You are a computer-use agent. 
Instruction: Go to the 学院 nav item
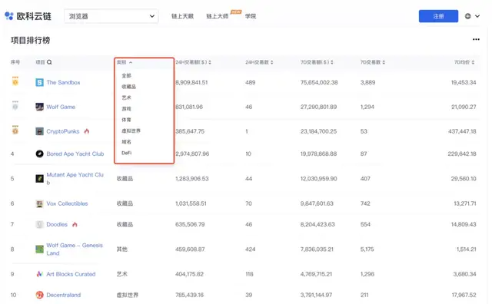point(251,16)
